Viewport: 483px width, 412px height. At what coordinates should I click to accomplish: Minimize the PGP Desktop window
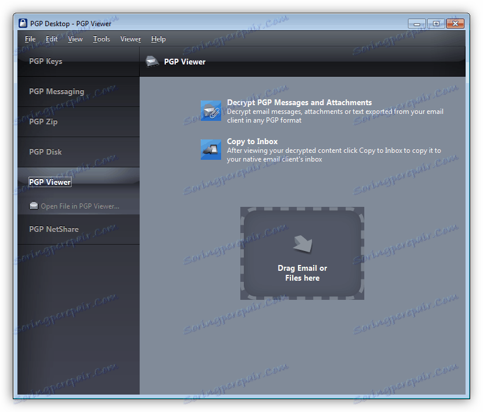click(x=417, y=24)
